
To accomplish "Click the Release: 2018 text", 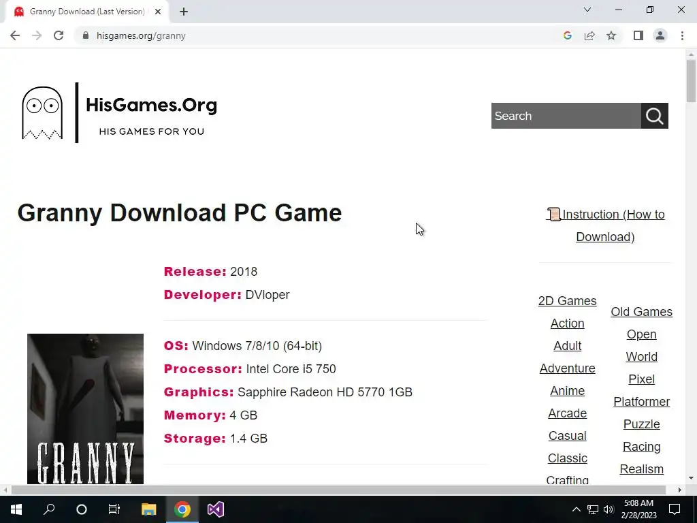I will (210, 271).
